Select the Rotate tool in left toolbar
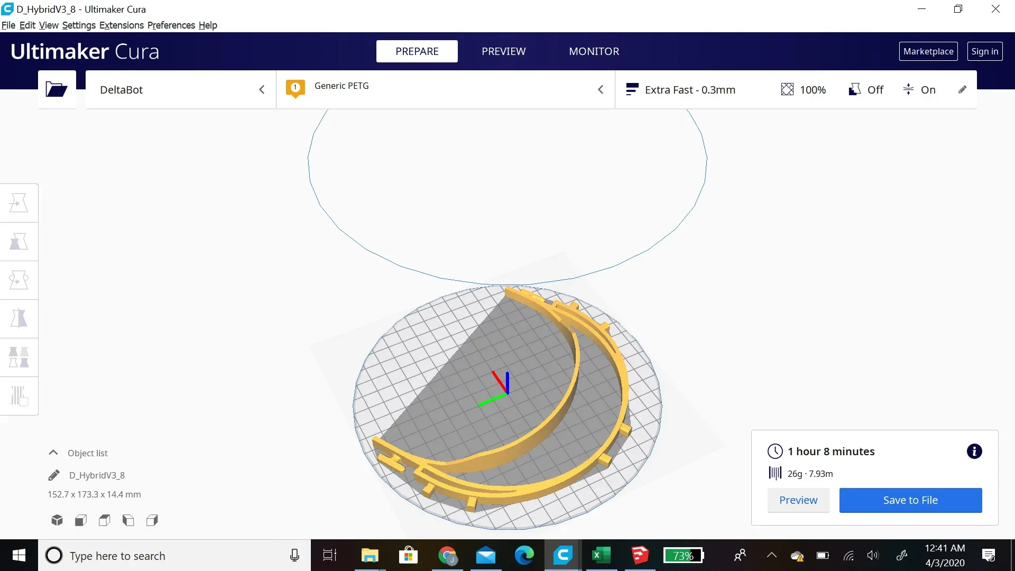 (19, 280)
